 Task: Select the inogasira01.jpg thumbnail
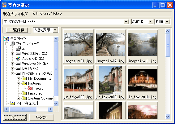click(78, 46)
